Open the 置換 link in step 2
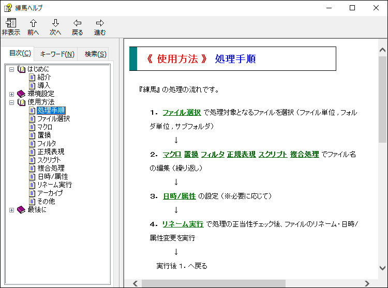388x288 pixels. pos(191,155)
